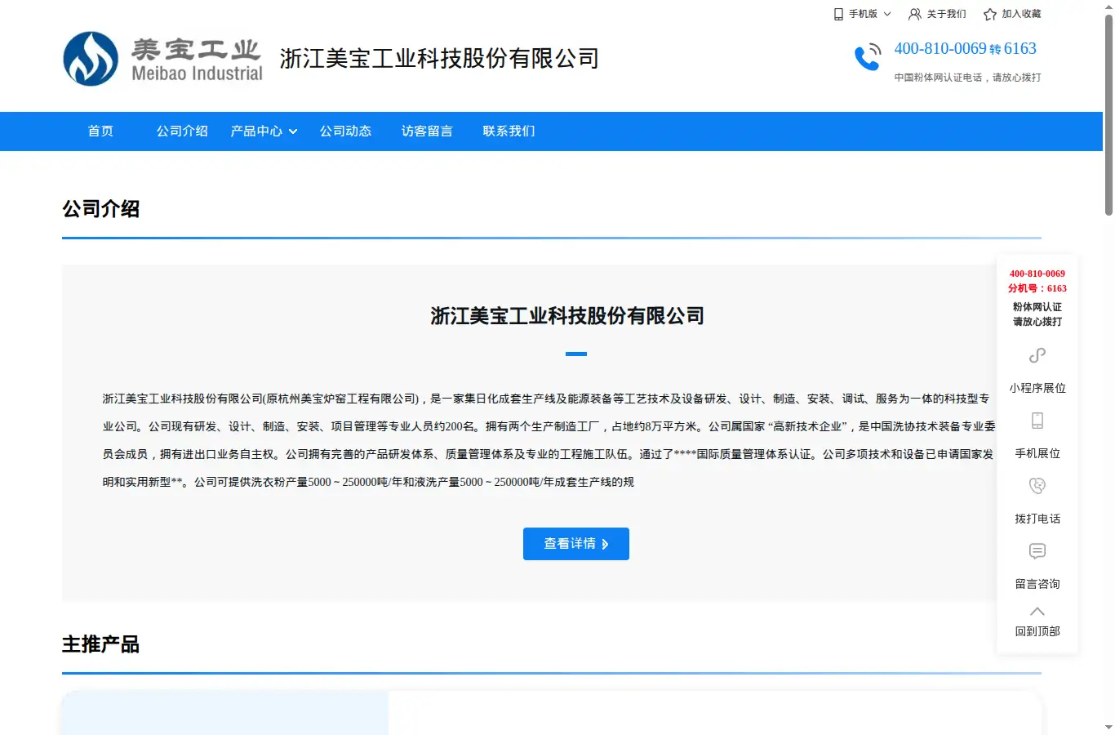Click the 分机号：6163 text in sidebar

click(x=1037, y=288)
